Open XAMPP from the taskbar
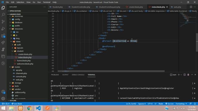198x111 pixels. (20, 108)
